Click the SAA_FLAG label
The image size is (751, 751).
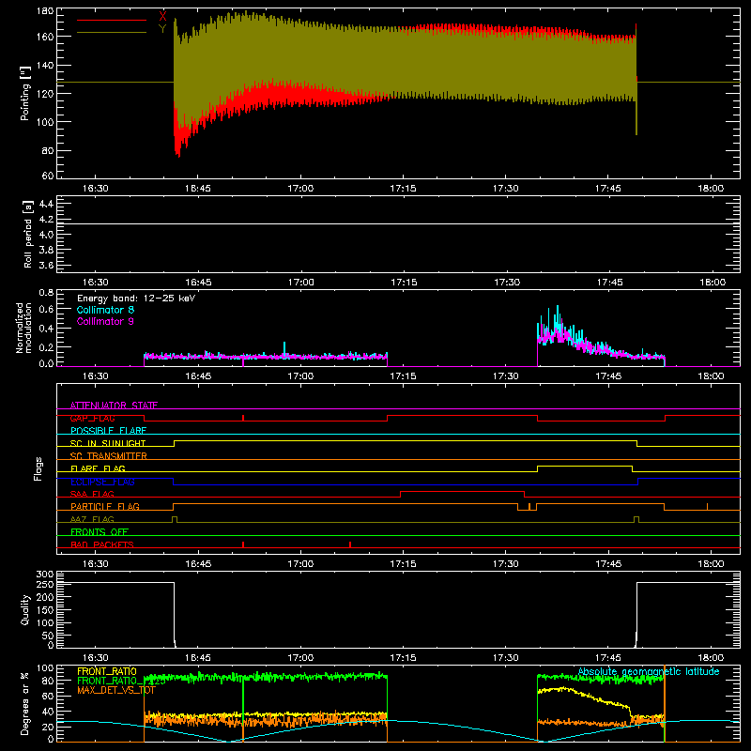(92, 494)
